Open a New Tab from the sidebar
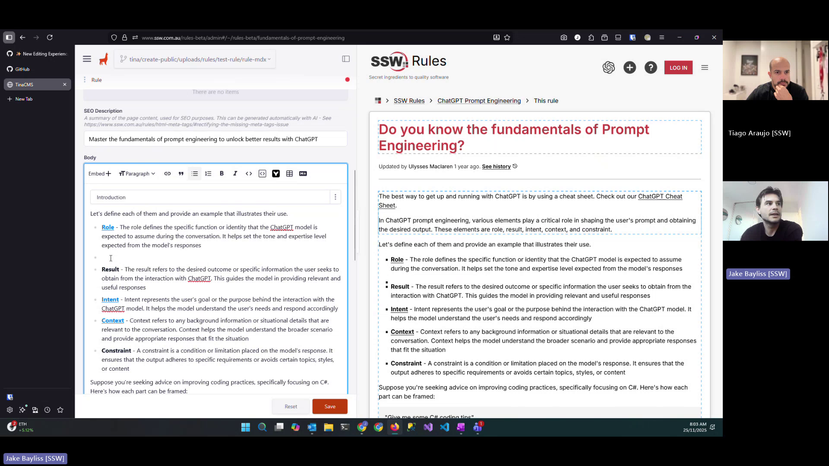The height and width of the screenshot is (466, 829). click(x=38, y=99)
